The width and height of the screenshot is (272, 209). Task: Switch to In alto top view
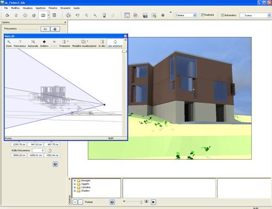point(102,43)
